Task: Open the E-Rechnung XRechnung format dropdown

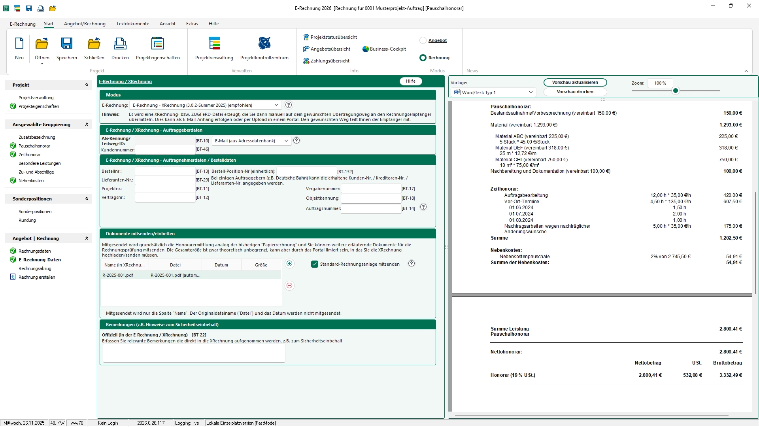Action: click(276, 105)
